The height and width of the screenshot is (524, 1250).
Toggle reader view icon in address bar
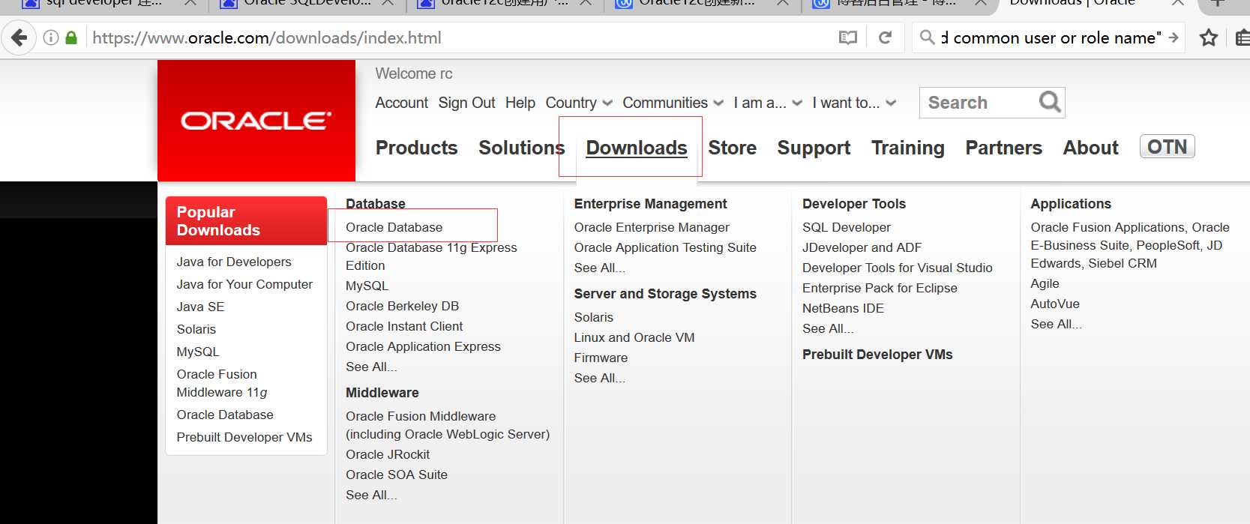point(847,37)
